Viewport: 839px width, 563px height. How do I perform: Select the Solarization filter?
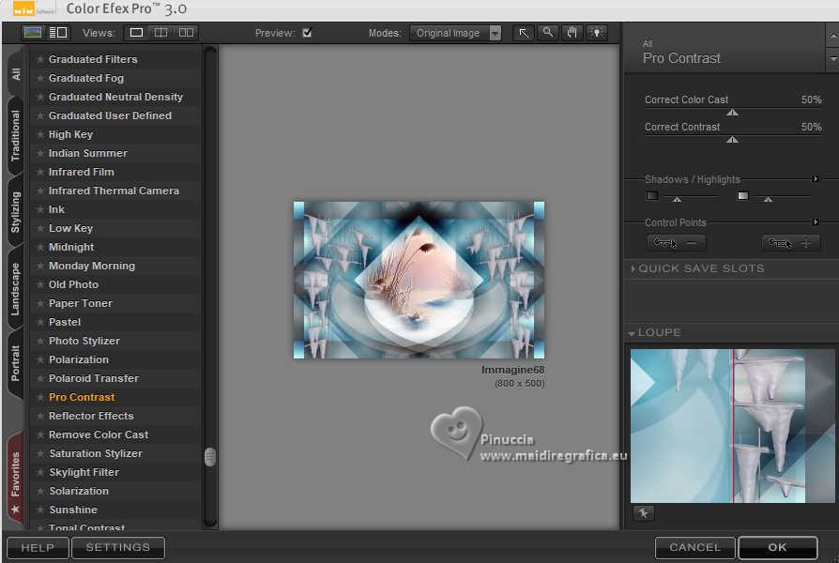point(79,491)
